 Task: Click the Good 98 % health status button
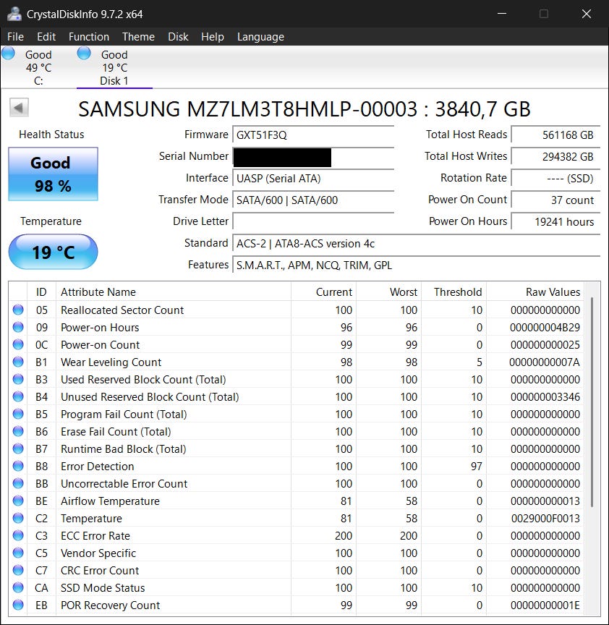click(x=53, y=174)
